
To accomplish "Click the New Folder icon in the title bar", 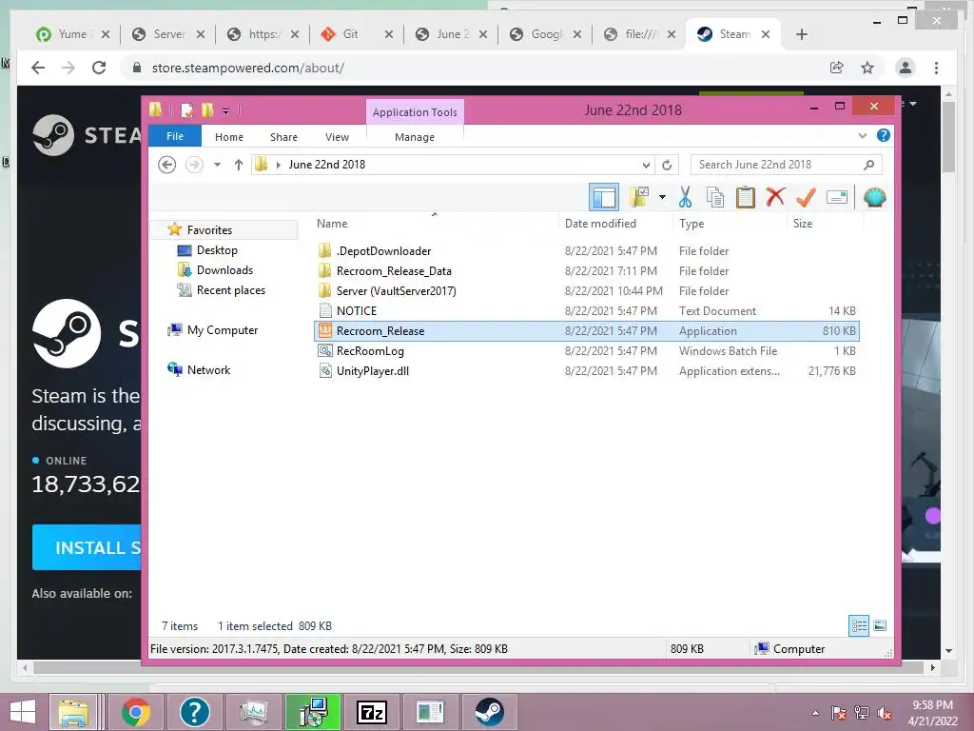I will pos(206,110).
